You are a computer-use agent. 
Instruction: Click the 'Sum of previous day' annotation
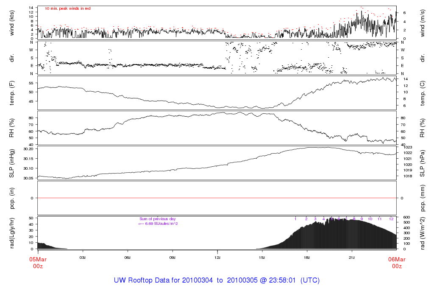[157, 219]
